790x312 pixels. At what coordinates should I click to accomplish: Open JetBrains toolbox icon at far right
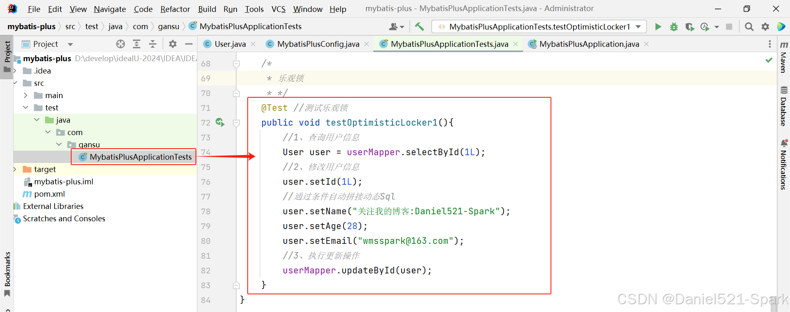tap(781, 27)
